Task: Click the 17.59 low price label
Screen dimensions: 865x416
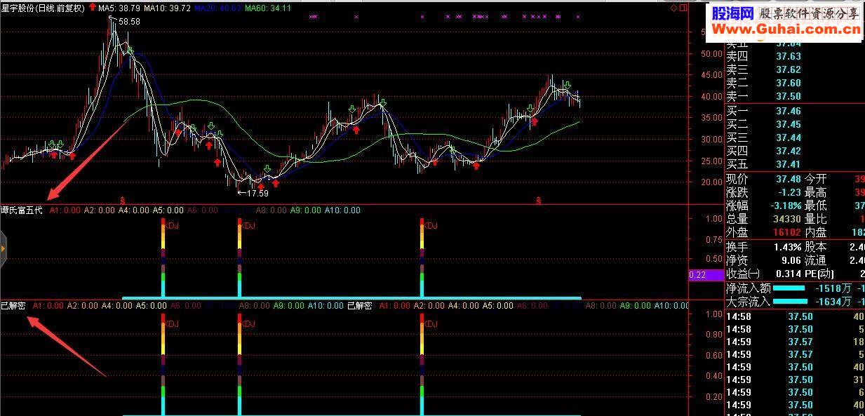Action: 258,193
